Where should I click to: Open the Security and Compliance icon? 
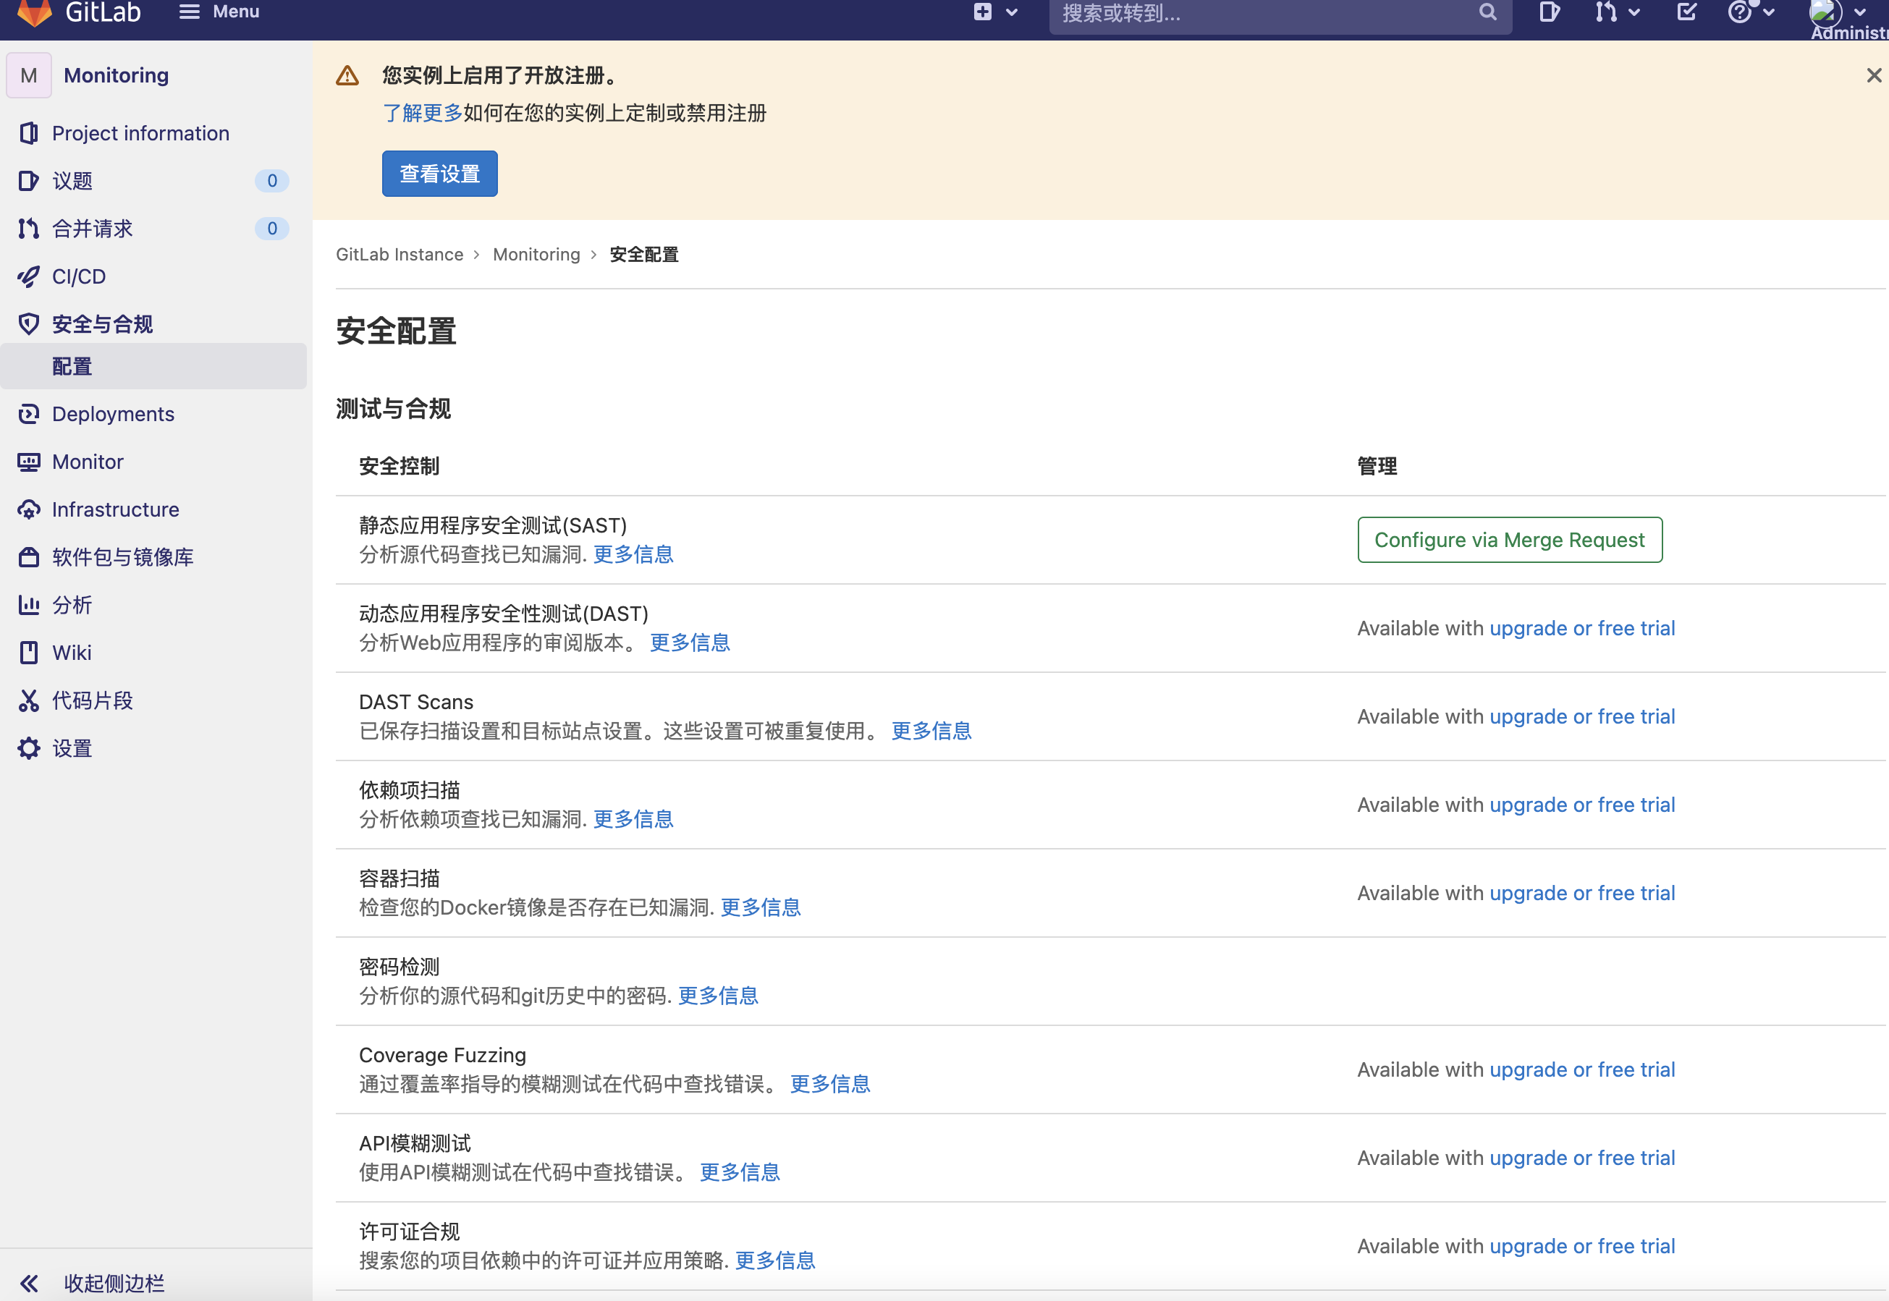(30, 323)
